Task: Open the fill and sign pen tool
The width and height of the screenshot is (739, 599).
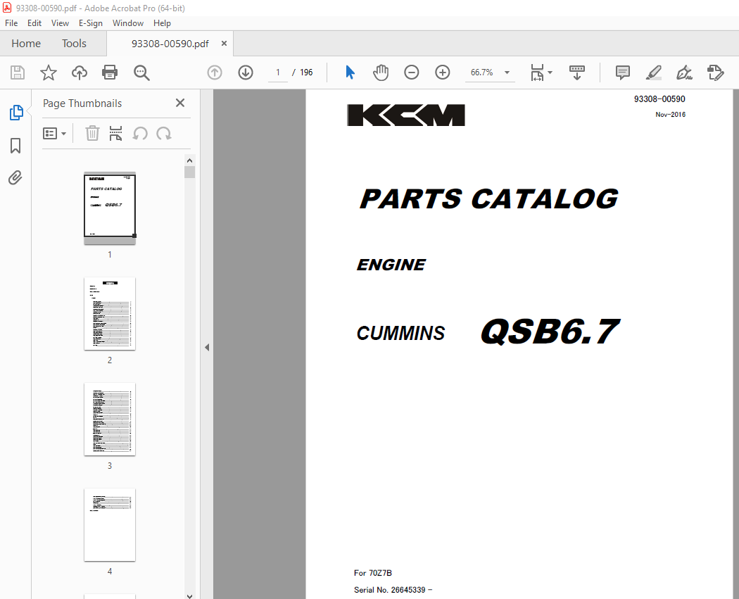Action: click(x=684, y=72)
